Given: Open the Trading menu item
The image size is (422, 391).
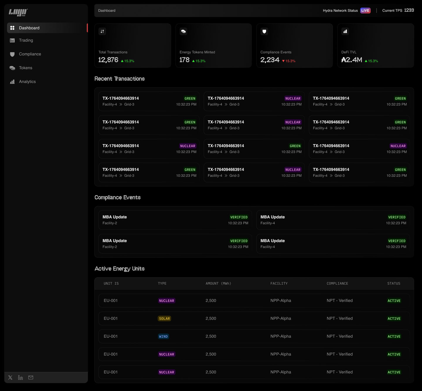Looking at the screenshot, I should 26,40.
